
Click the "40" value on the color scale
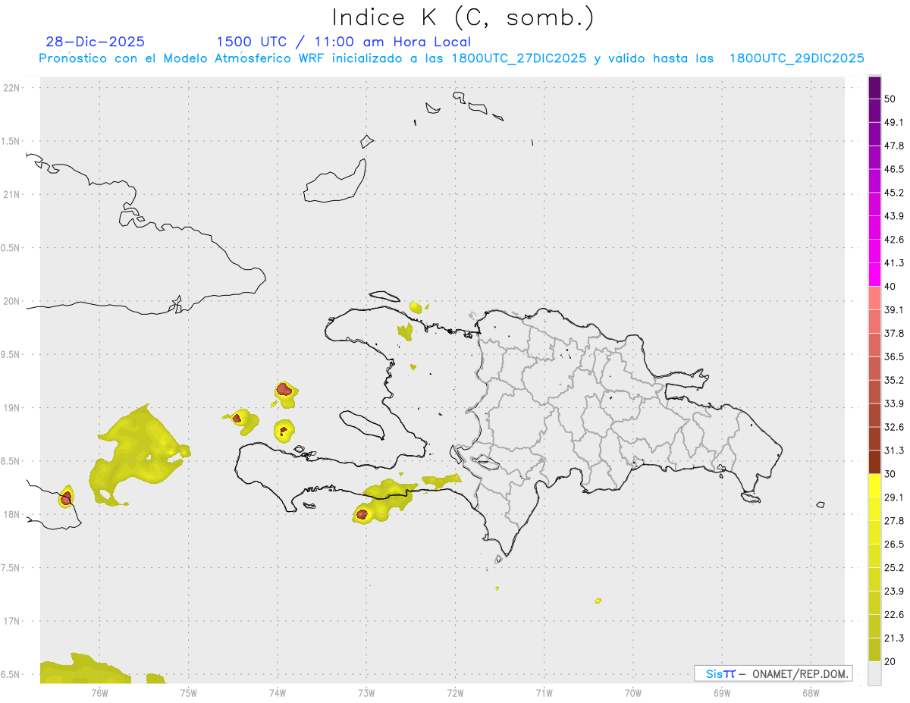point(891,287)
